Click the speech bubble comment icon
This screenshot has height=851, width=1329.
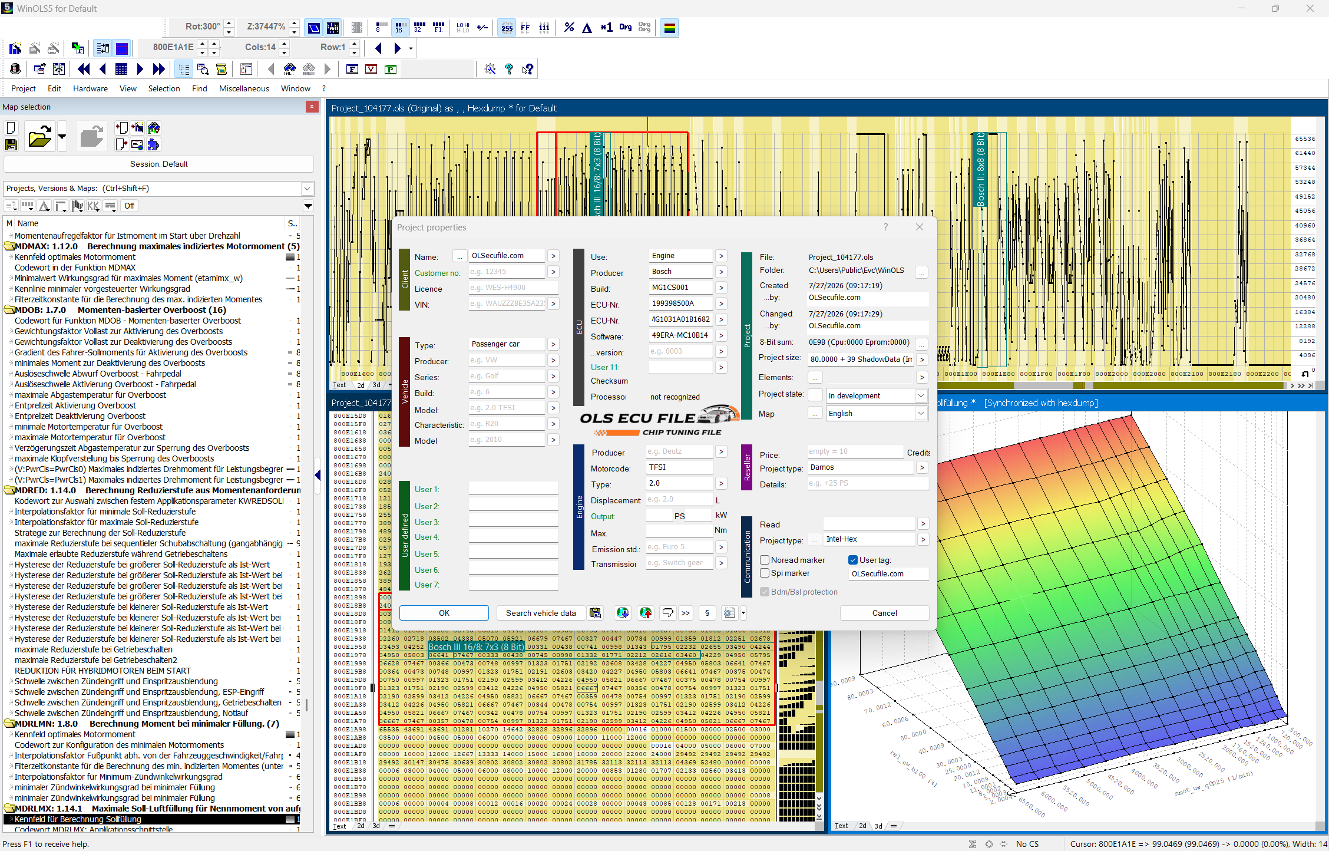click(667, 613)
